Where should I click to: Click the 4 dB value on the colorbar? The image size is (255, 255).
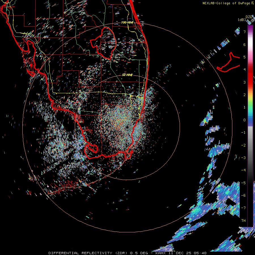pos(245,70)
